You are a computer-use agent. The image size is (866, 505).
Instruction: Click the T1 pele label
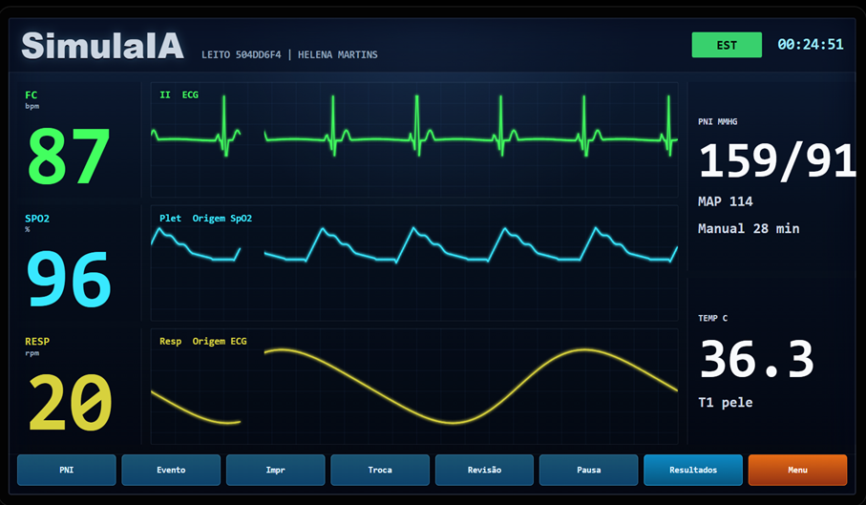point(725,402)
